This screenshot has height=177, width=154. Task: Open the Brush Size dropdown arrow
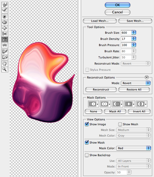[134, 33]
